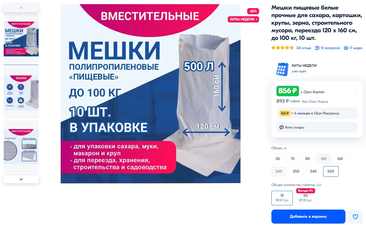Add product to favorites with heart icon

click(355, 217)
